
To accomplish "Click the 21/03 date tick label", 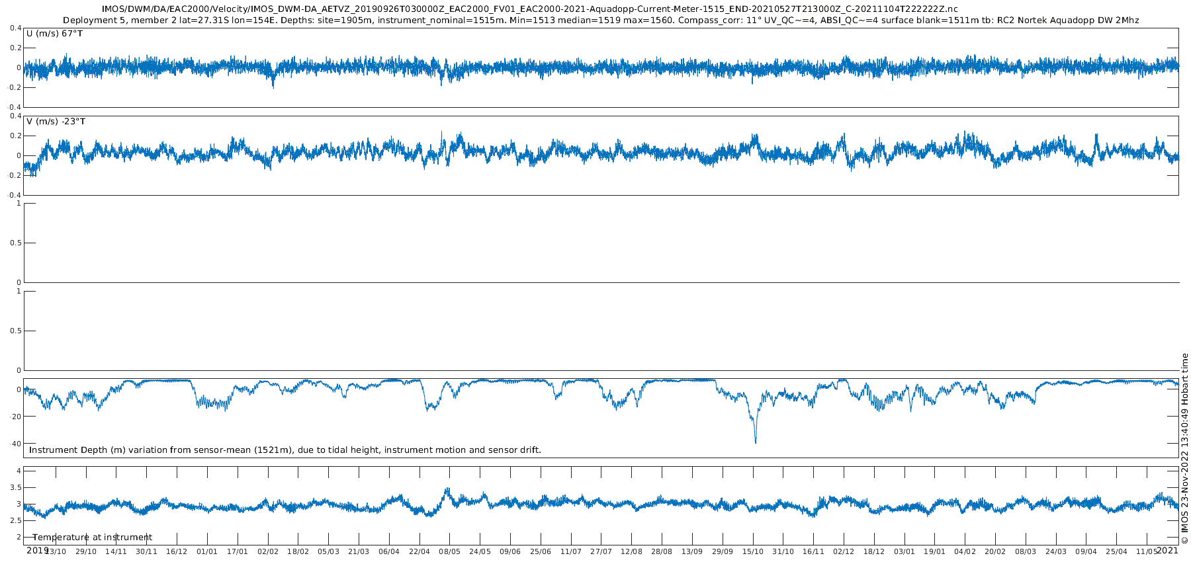I will tap(359, 551).
